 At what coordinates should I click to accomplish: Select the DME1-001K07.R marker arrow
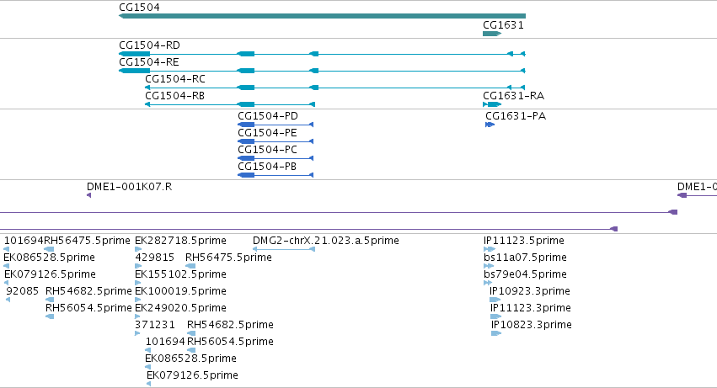[88, 195]
